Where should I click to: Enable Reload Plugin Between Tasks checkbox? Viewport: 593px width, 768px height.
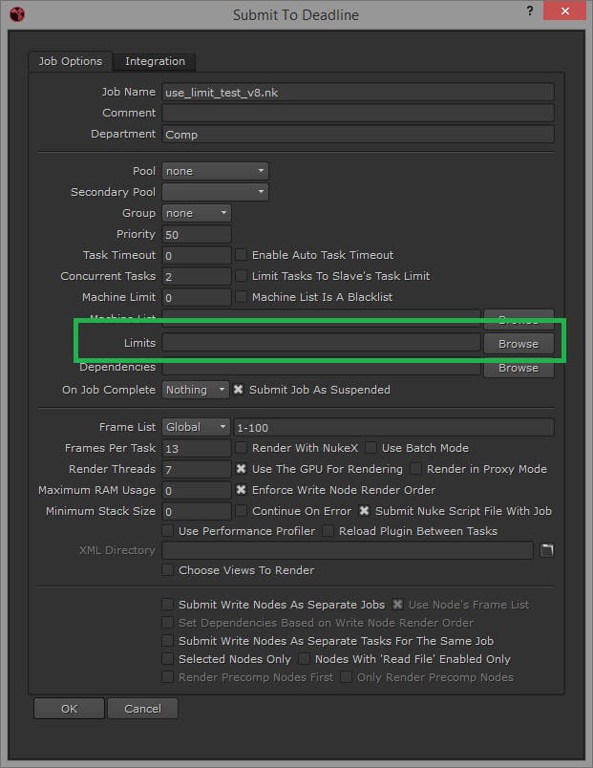click(x=328, y=531)
